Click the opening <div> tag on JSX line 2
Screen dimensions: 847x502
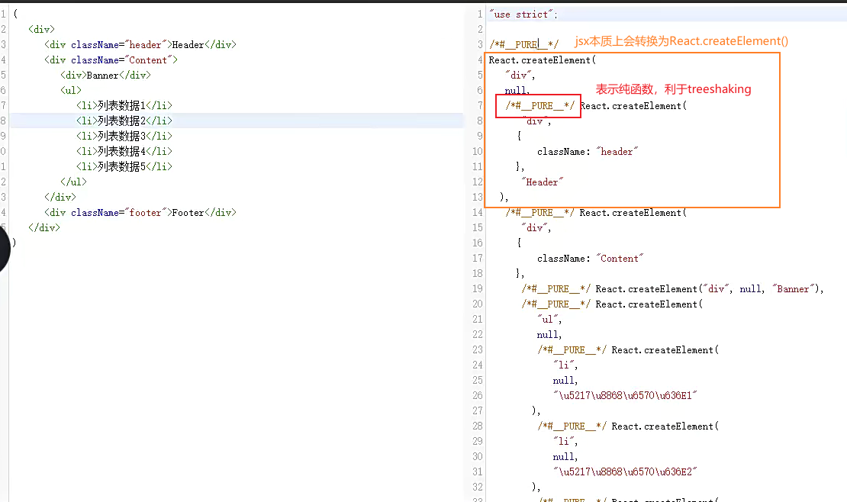coord(42,29)
